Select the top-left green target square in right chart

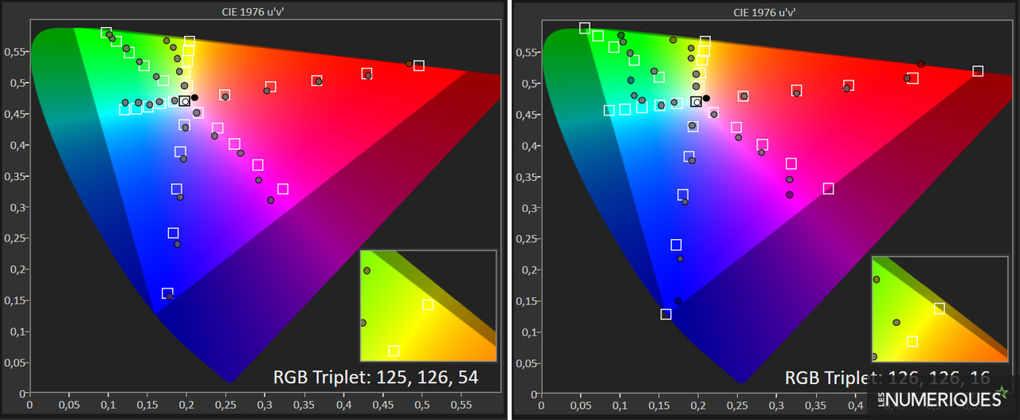pyautogui.click(x=585, y=29)
